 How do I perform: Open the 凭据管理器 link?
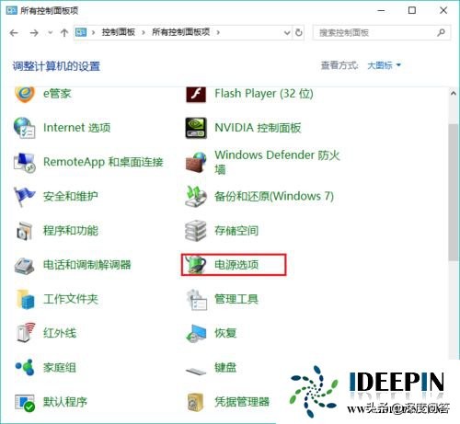pyautogui.click(x=242, y=402)
